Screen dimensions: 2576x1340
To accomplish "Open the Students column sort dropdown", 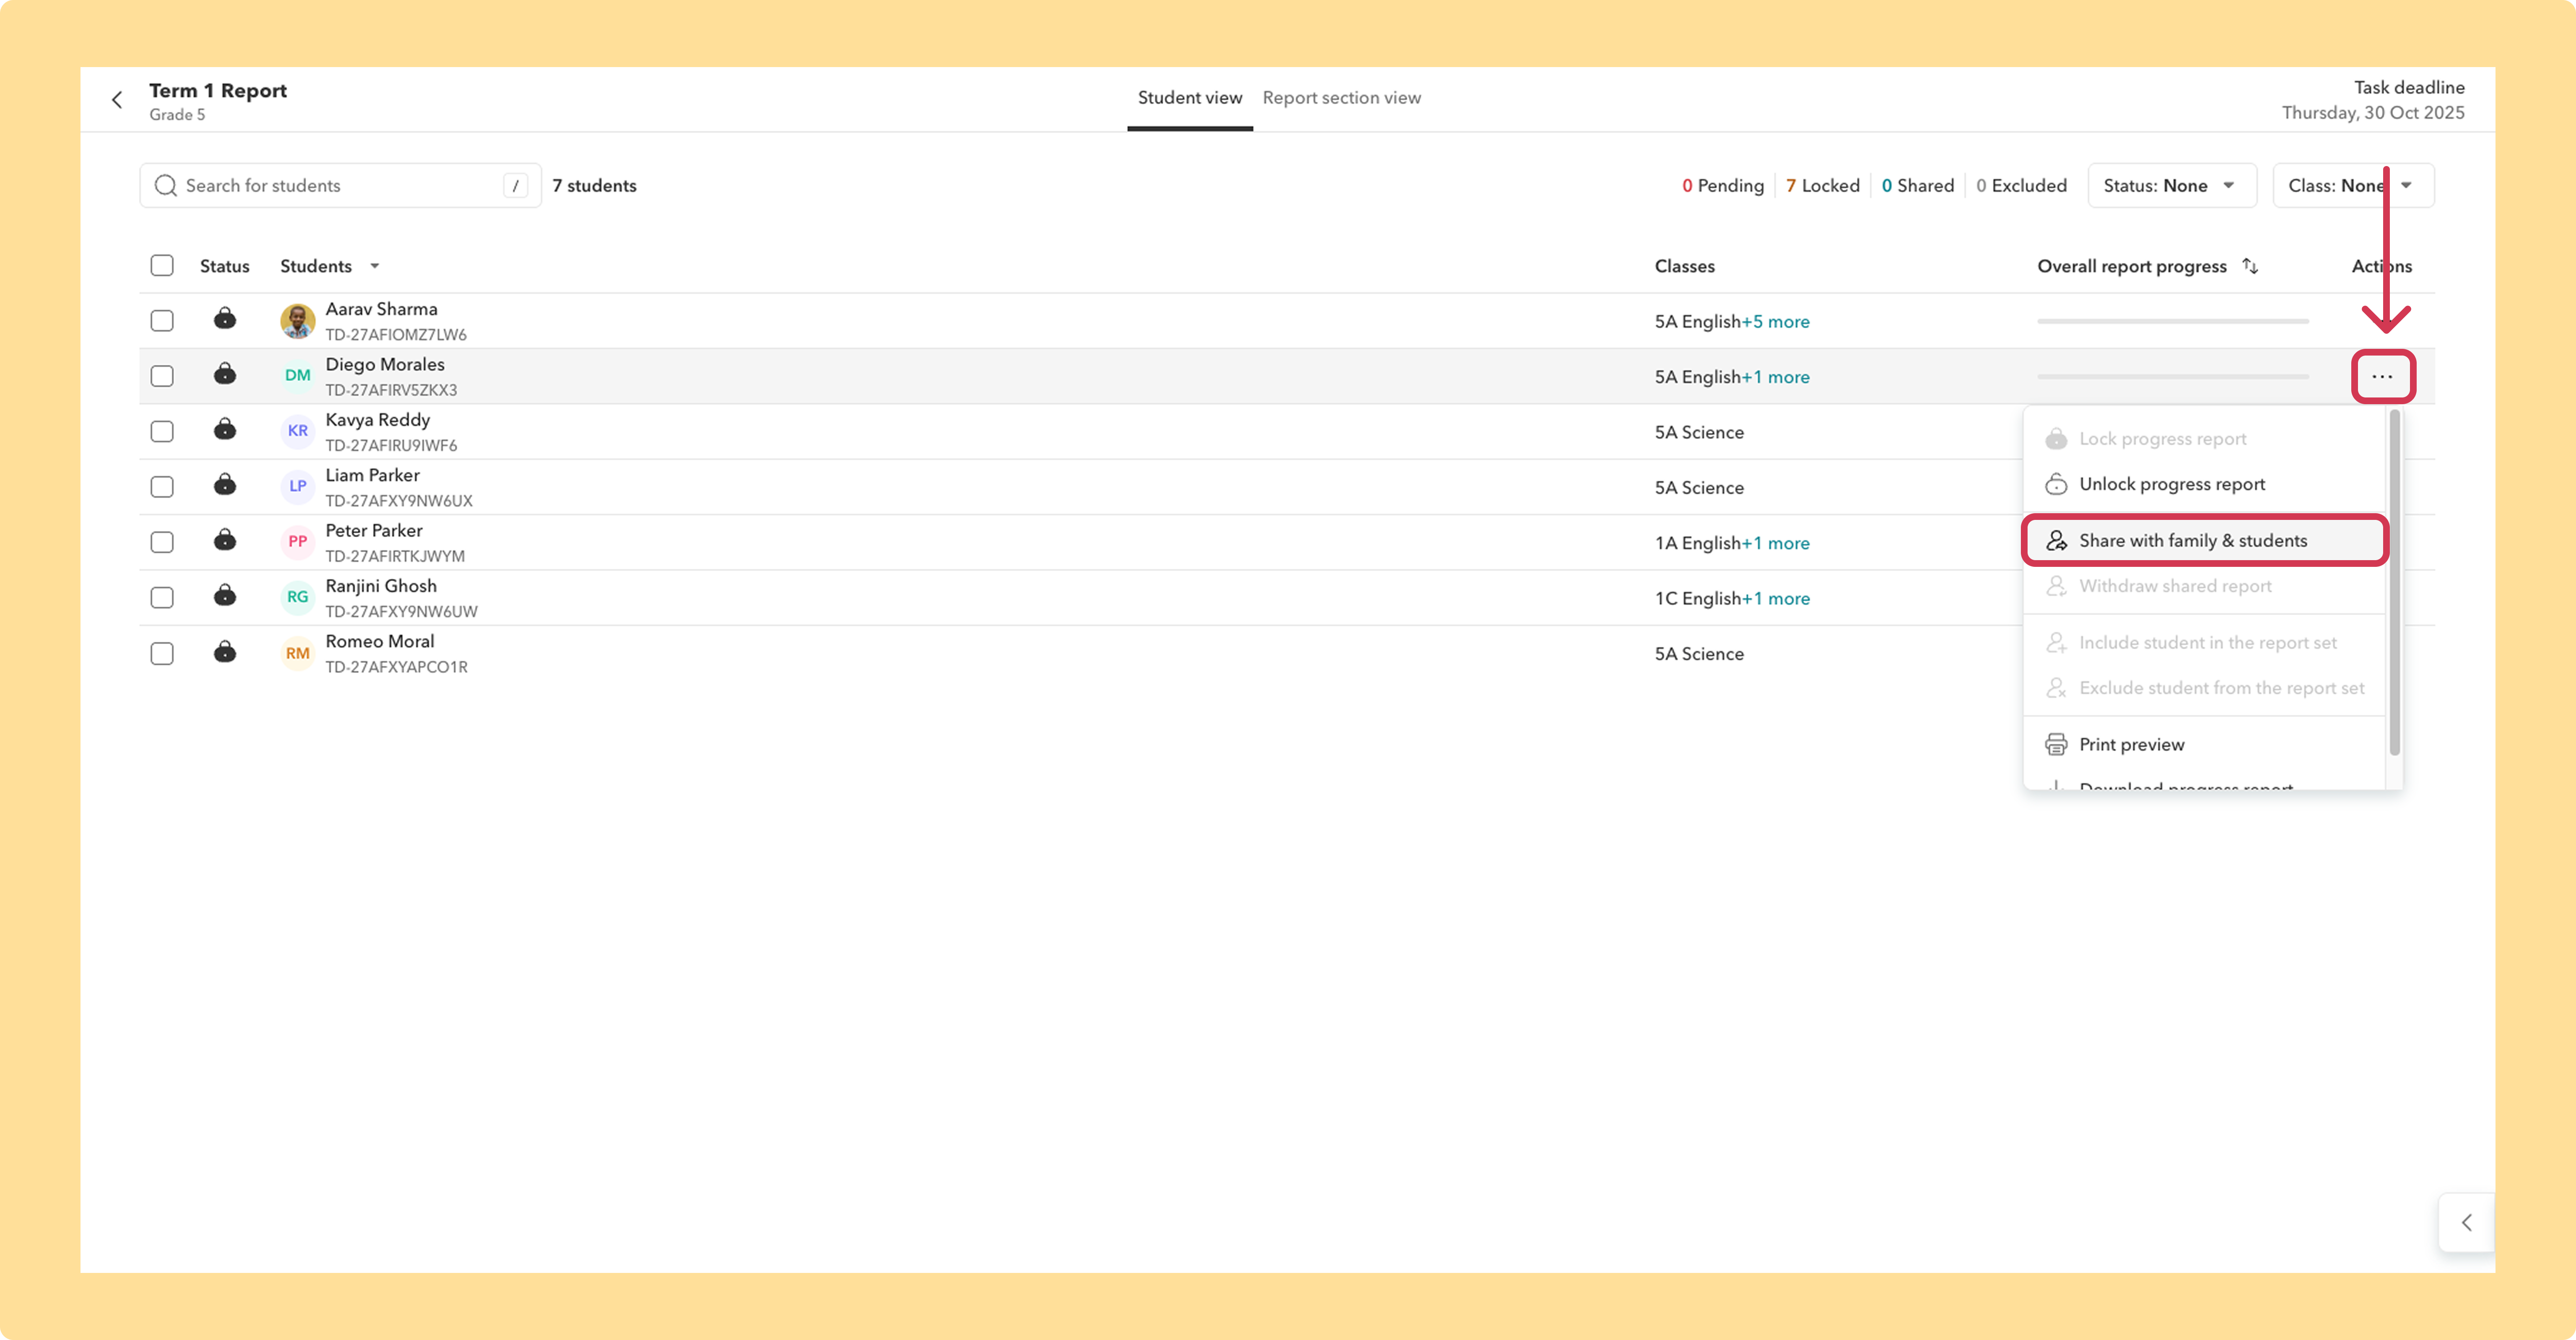I will [x=375, y=266].
